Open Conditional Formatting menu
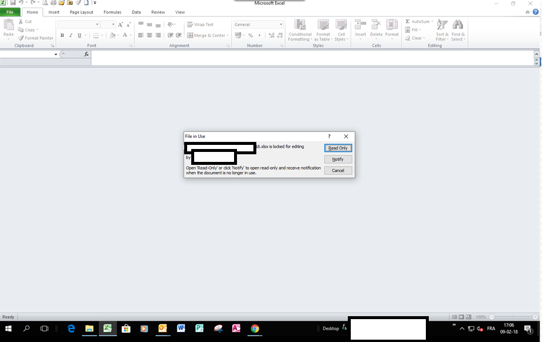The height and width of the screenshot is (342, 542). pos(300,31)
